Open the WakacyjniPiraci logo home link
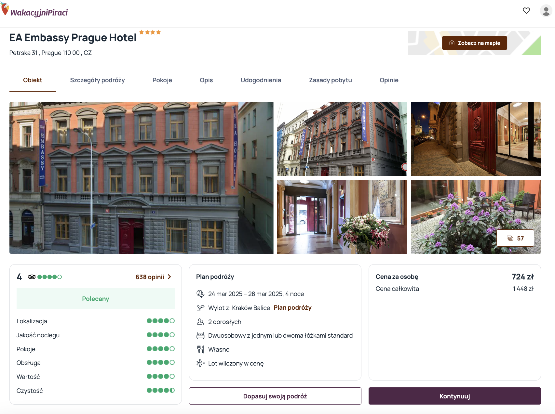 (34, 10)
